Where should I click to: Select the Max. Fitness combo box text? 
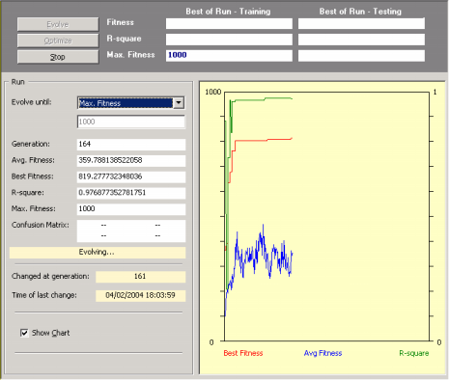pyautogui.click(x=126, y=103)
